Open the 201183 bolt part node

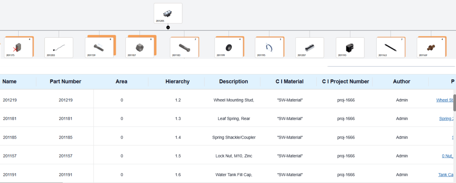pyautogui.click(x=184, y=47)
